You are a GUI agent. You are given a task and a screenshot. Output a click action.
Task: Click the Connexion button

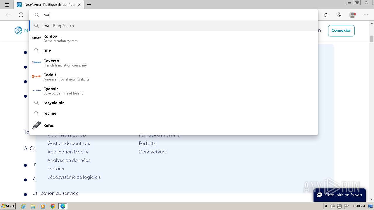tap(341, 31)
